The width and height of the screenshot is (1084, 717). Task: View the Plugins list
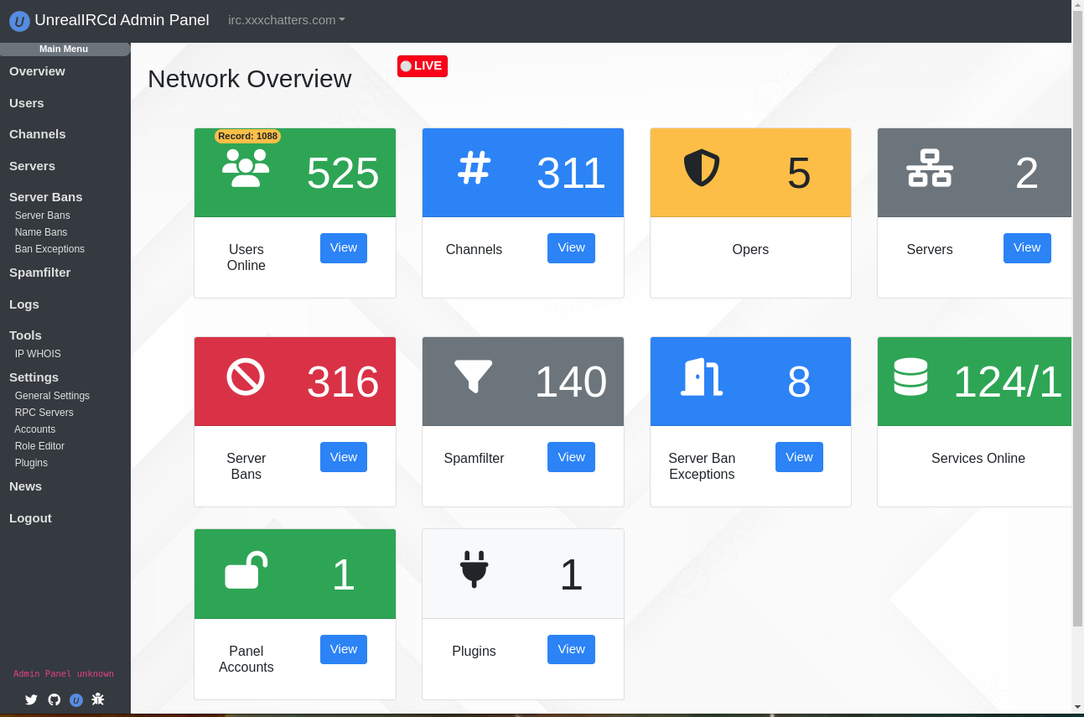point(571,649)
